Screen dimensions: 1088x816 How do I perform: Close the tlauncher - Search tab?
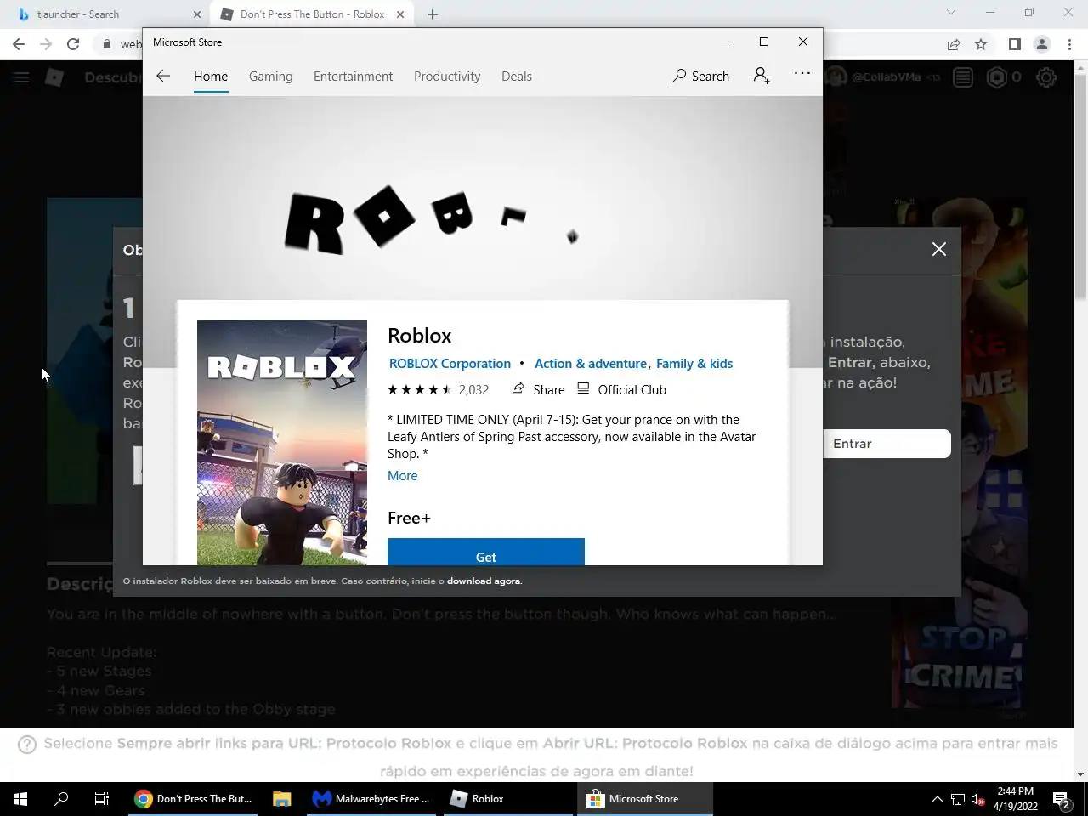[197, 14]
